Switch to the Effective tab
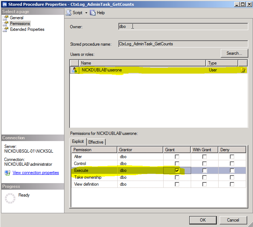 tap(96, 142)
